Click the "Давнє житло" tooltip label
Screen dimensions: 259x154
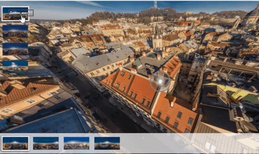[21, 13]
